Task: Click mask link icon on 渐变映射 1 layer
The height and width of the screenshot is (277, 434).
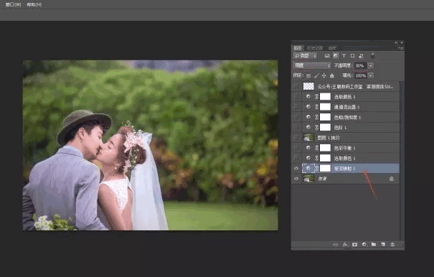Action: (317, 168)
